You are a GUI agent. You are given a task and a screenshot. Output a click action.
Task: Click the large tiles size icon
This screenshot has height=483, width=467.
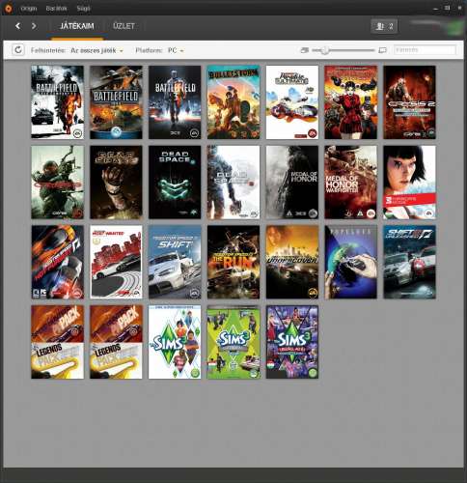(383, 50)
